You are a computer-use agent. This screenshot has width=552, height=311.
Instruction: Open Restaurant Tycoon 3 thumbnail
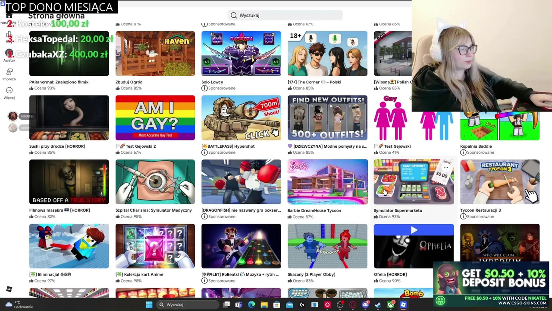pyautogui.click(x=500, y=182)
